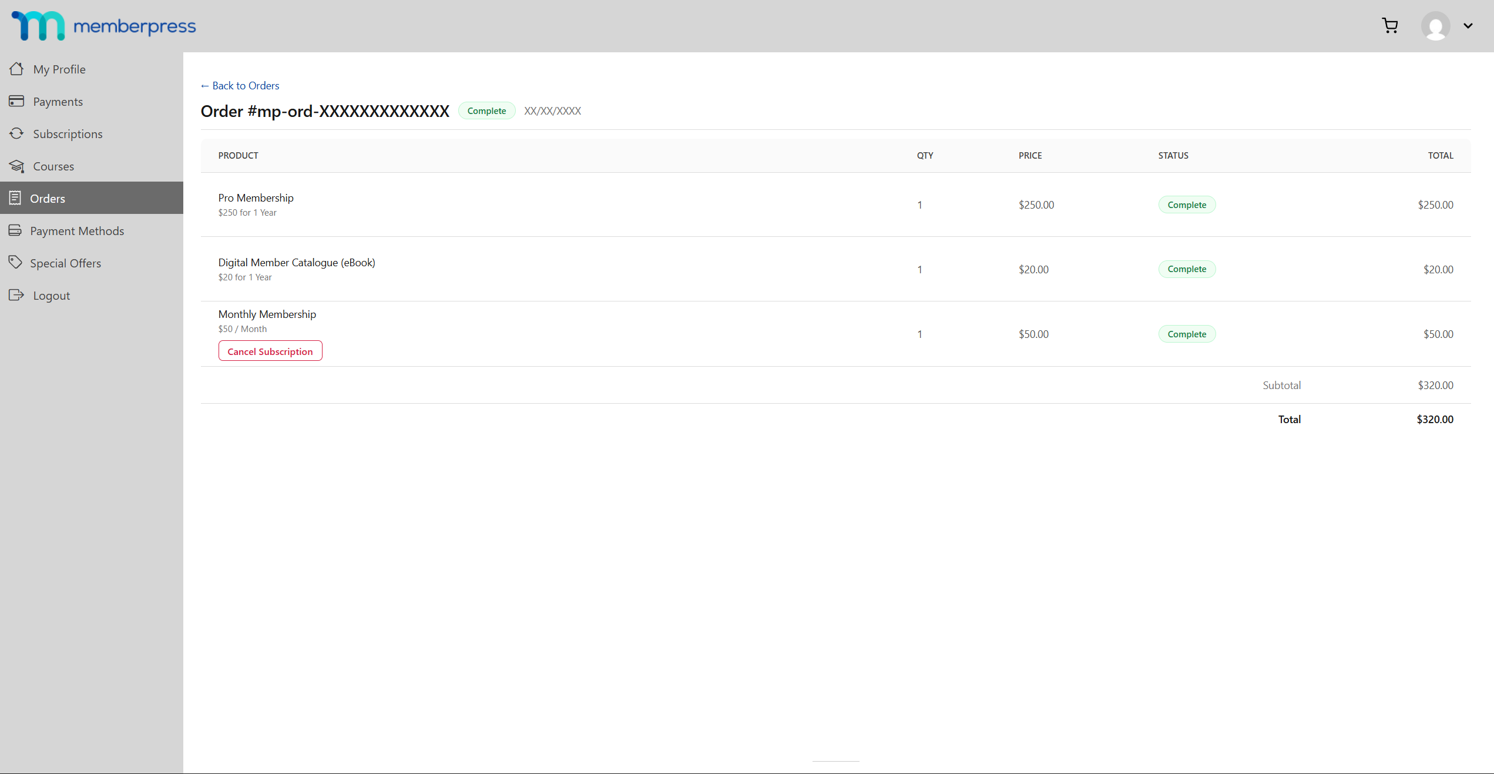Open the shopping cart icon
1494x774 pixels.
tap(1390, 26)
